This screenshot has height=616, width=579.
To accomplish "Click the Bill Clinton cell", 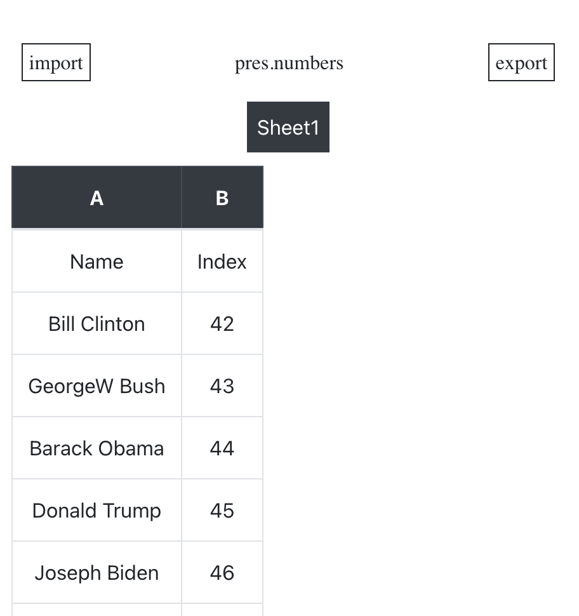I will click(x=96, y=324).
